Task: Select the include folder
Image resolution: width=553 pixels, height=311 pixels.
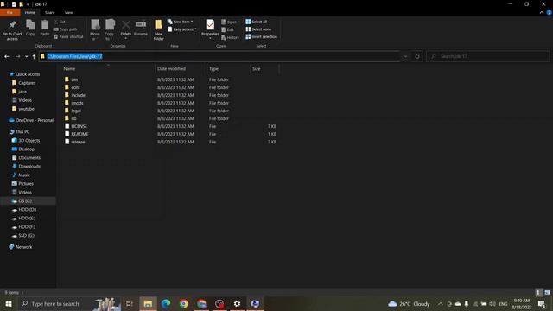Action: tap(78, 95)
